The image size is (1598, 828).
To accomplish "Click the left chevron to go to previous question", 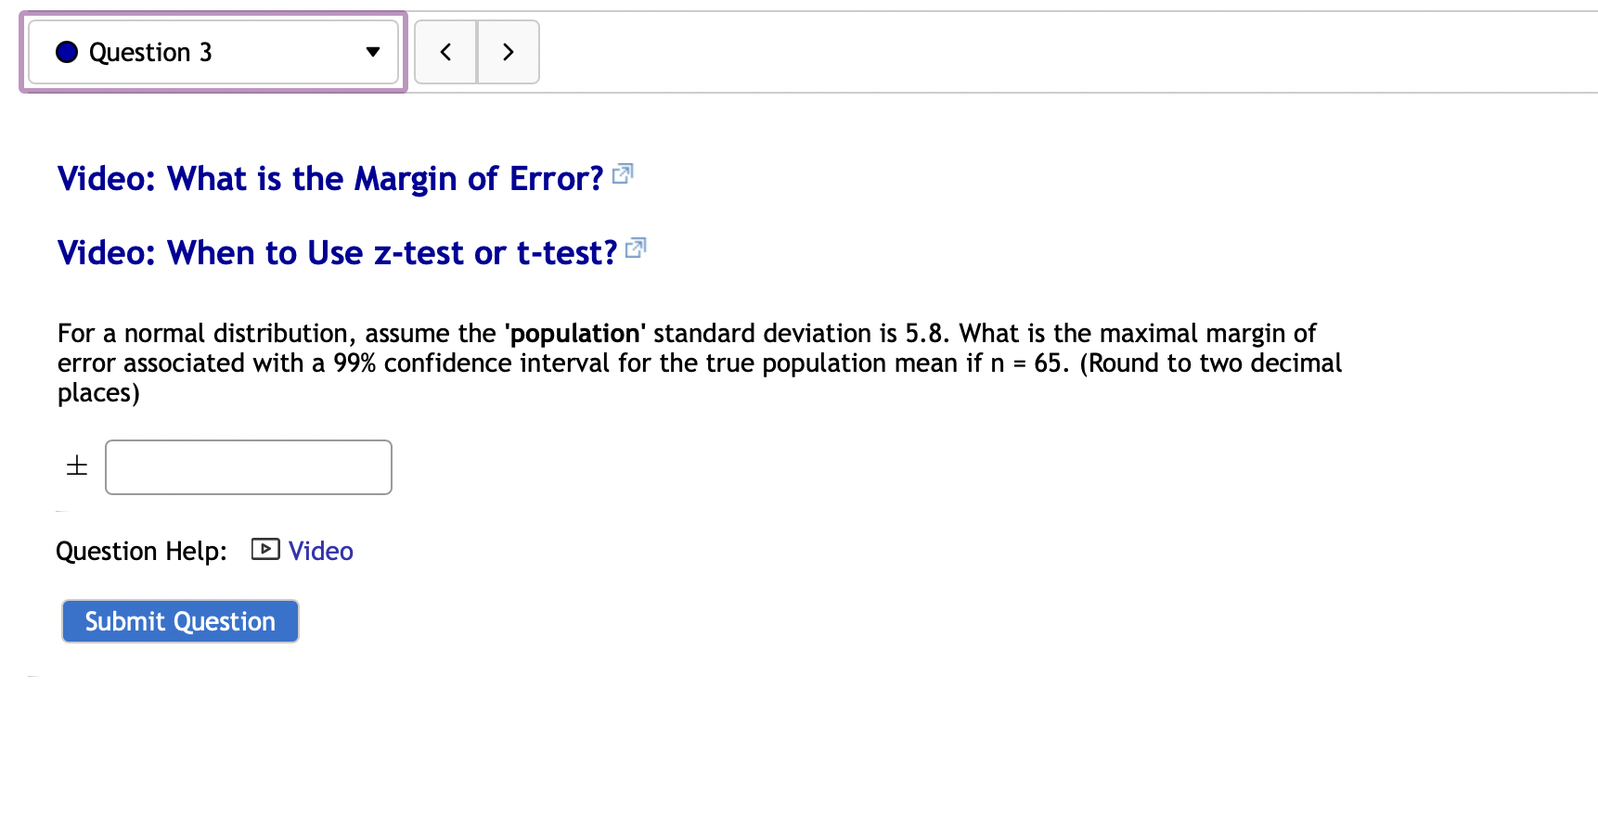I will tap(445, 52).
